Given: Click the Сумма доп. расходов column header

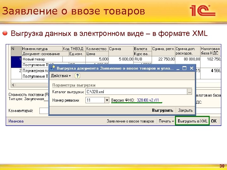Looking at the screenshot, I should (188, 51).
